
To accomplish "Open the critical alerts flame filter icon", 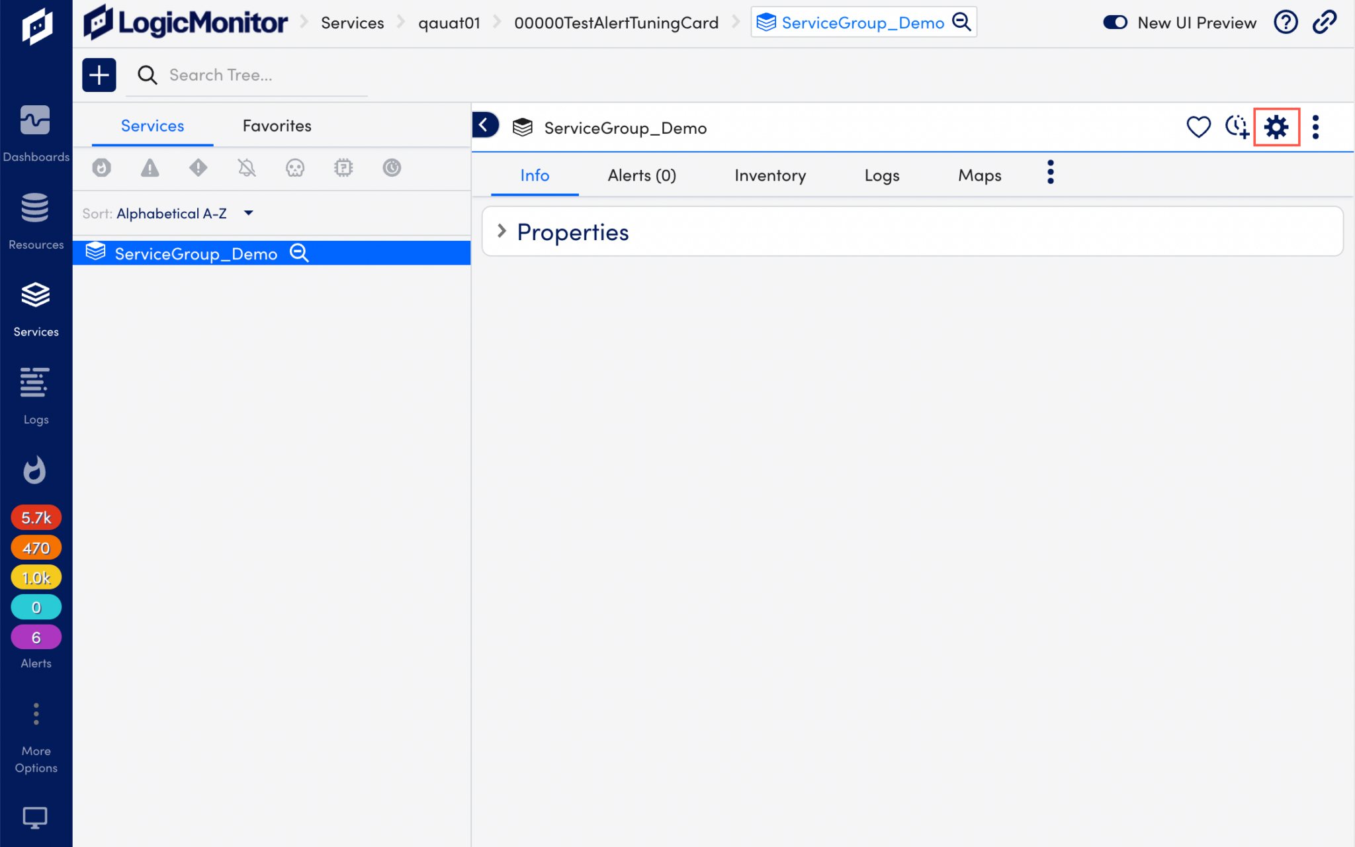I will click(101, 168).
